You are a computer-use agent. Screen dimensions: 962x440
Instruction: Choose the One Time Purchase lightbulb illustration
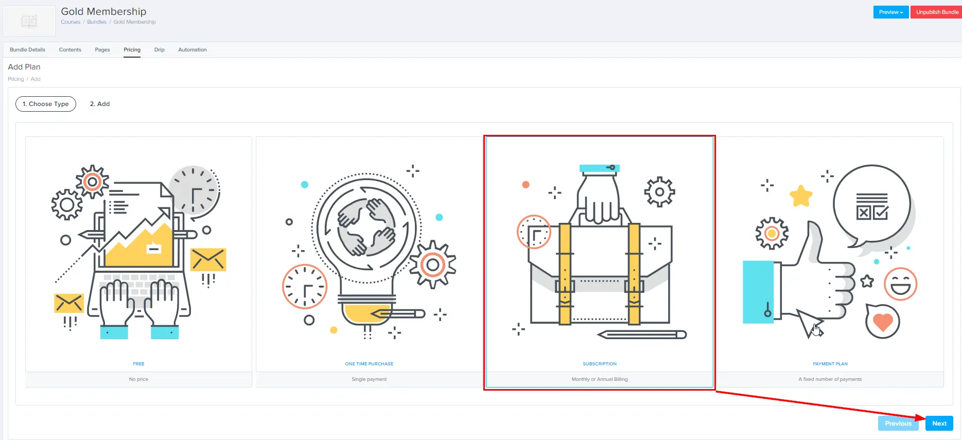pos(369,252)
